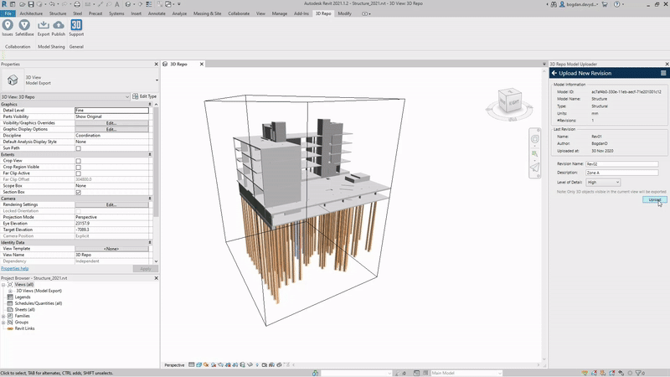Open the type selector dropdown arrow in Properties

pos(157,80)
